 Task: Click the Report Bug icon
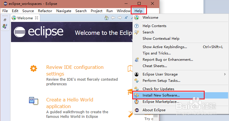click(x=137, y=60)
